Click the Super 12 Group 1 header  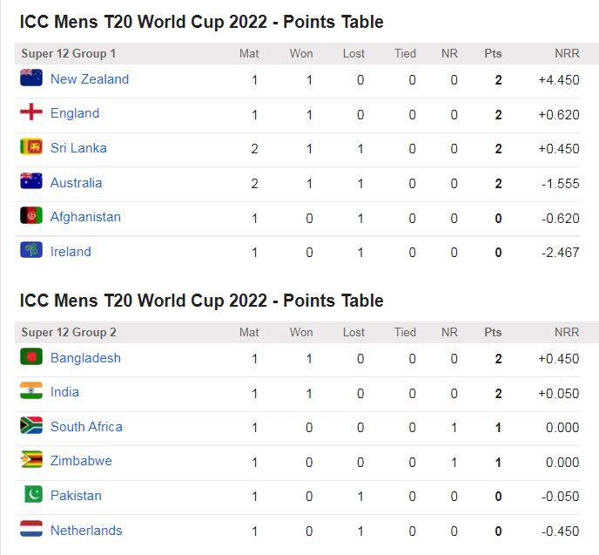pos(69,54)
